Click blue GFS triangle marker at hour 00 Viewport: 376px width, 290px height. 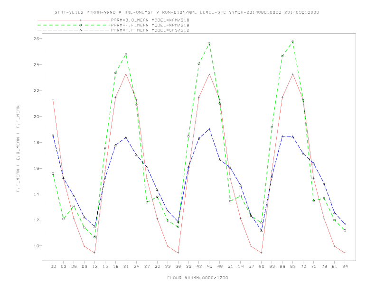coord(53,135)
